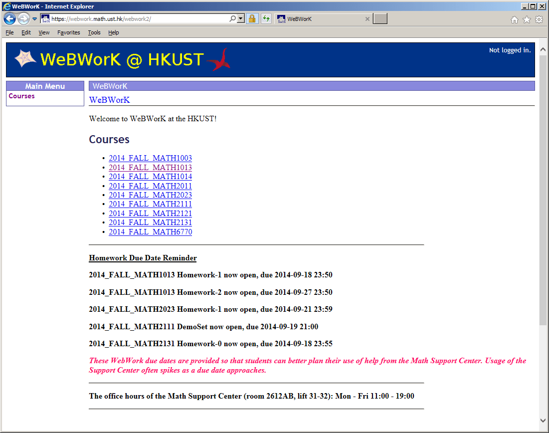Click the browser Back arrow button
Screen dimensions: 549x433
tap(10, 18)
